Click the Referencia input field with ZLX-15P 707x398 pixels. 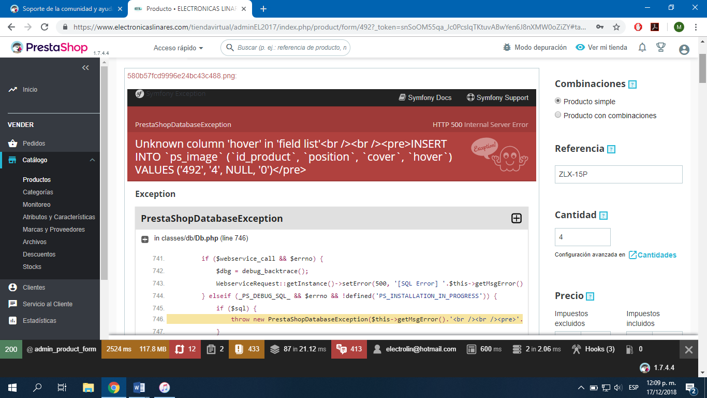click(x=618, y=174)
